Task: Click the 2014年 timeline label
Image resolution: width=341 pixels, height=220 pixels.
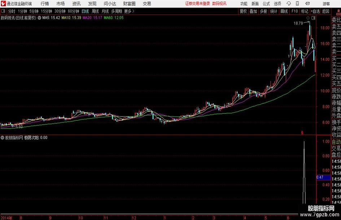Action: [x=6, y=218]
